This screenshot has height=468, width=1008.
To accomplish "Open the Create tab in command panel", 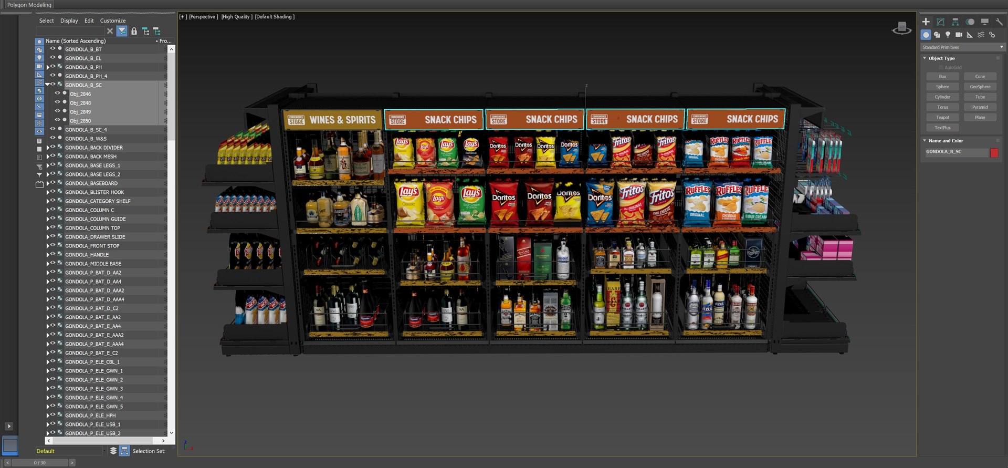I will (926, 22).
